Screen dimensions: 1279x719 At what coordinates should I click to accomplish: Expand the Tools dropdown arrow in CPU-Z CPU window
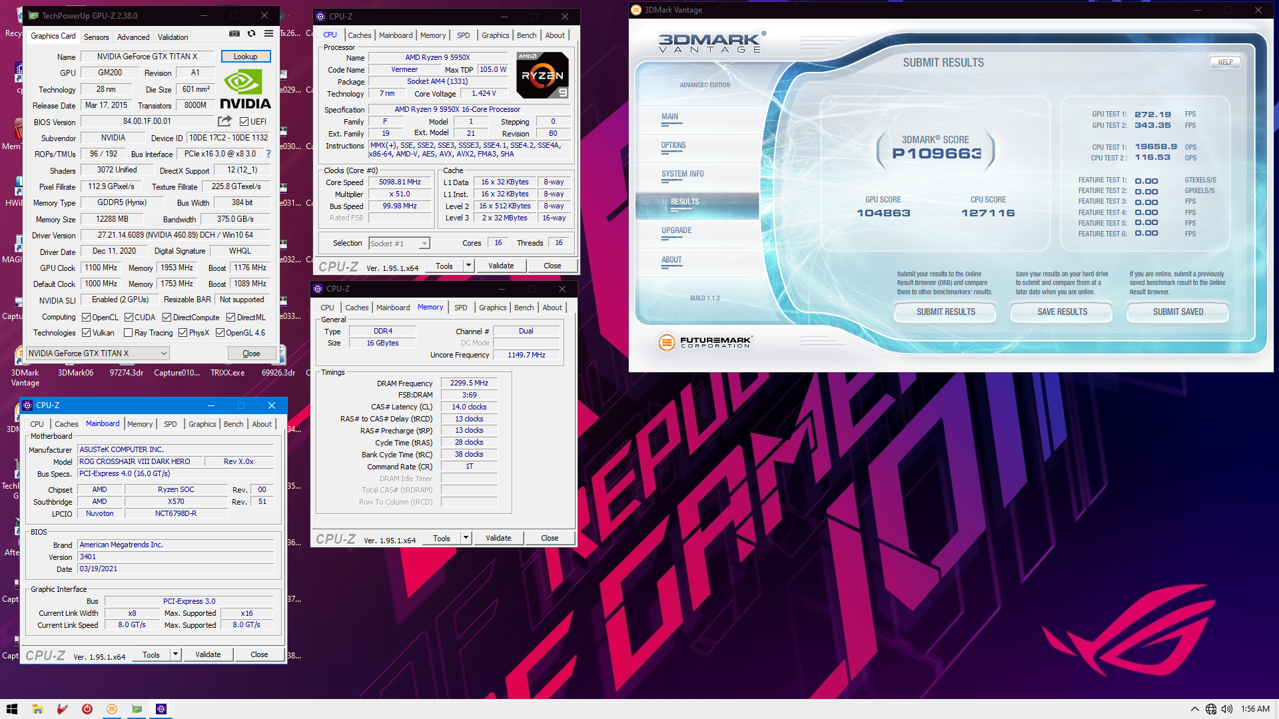[x=468, y=266]
